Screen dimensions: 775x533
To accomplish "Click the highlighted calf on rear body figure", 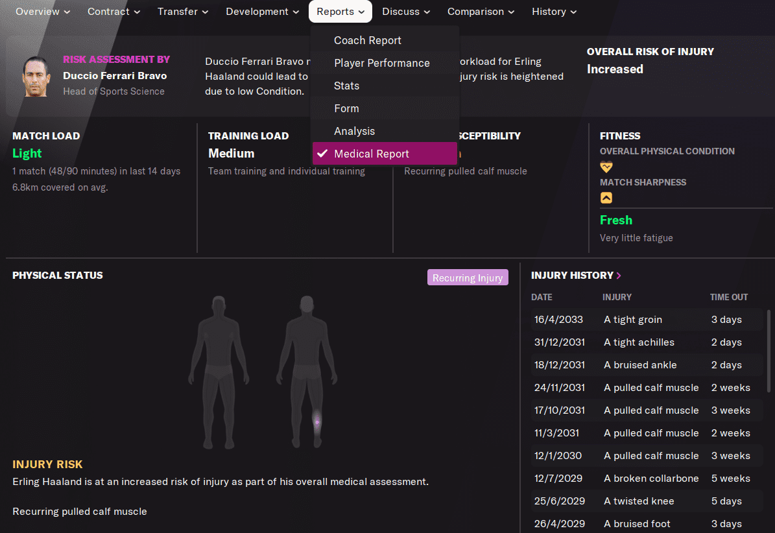I will click(317, 421).
